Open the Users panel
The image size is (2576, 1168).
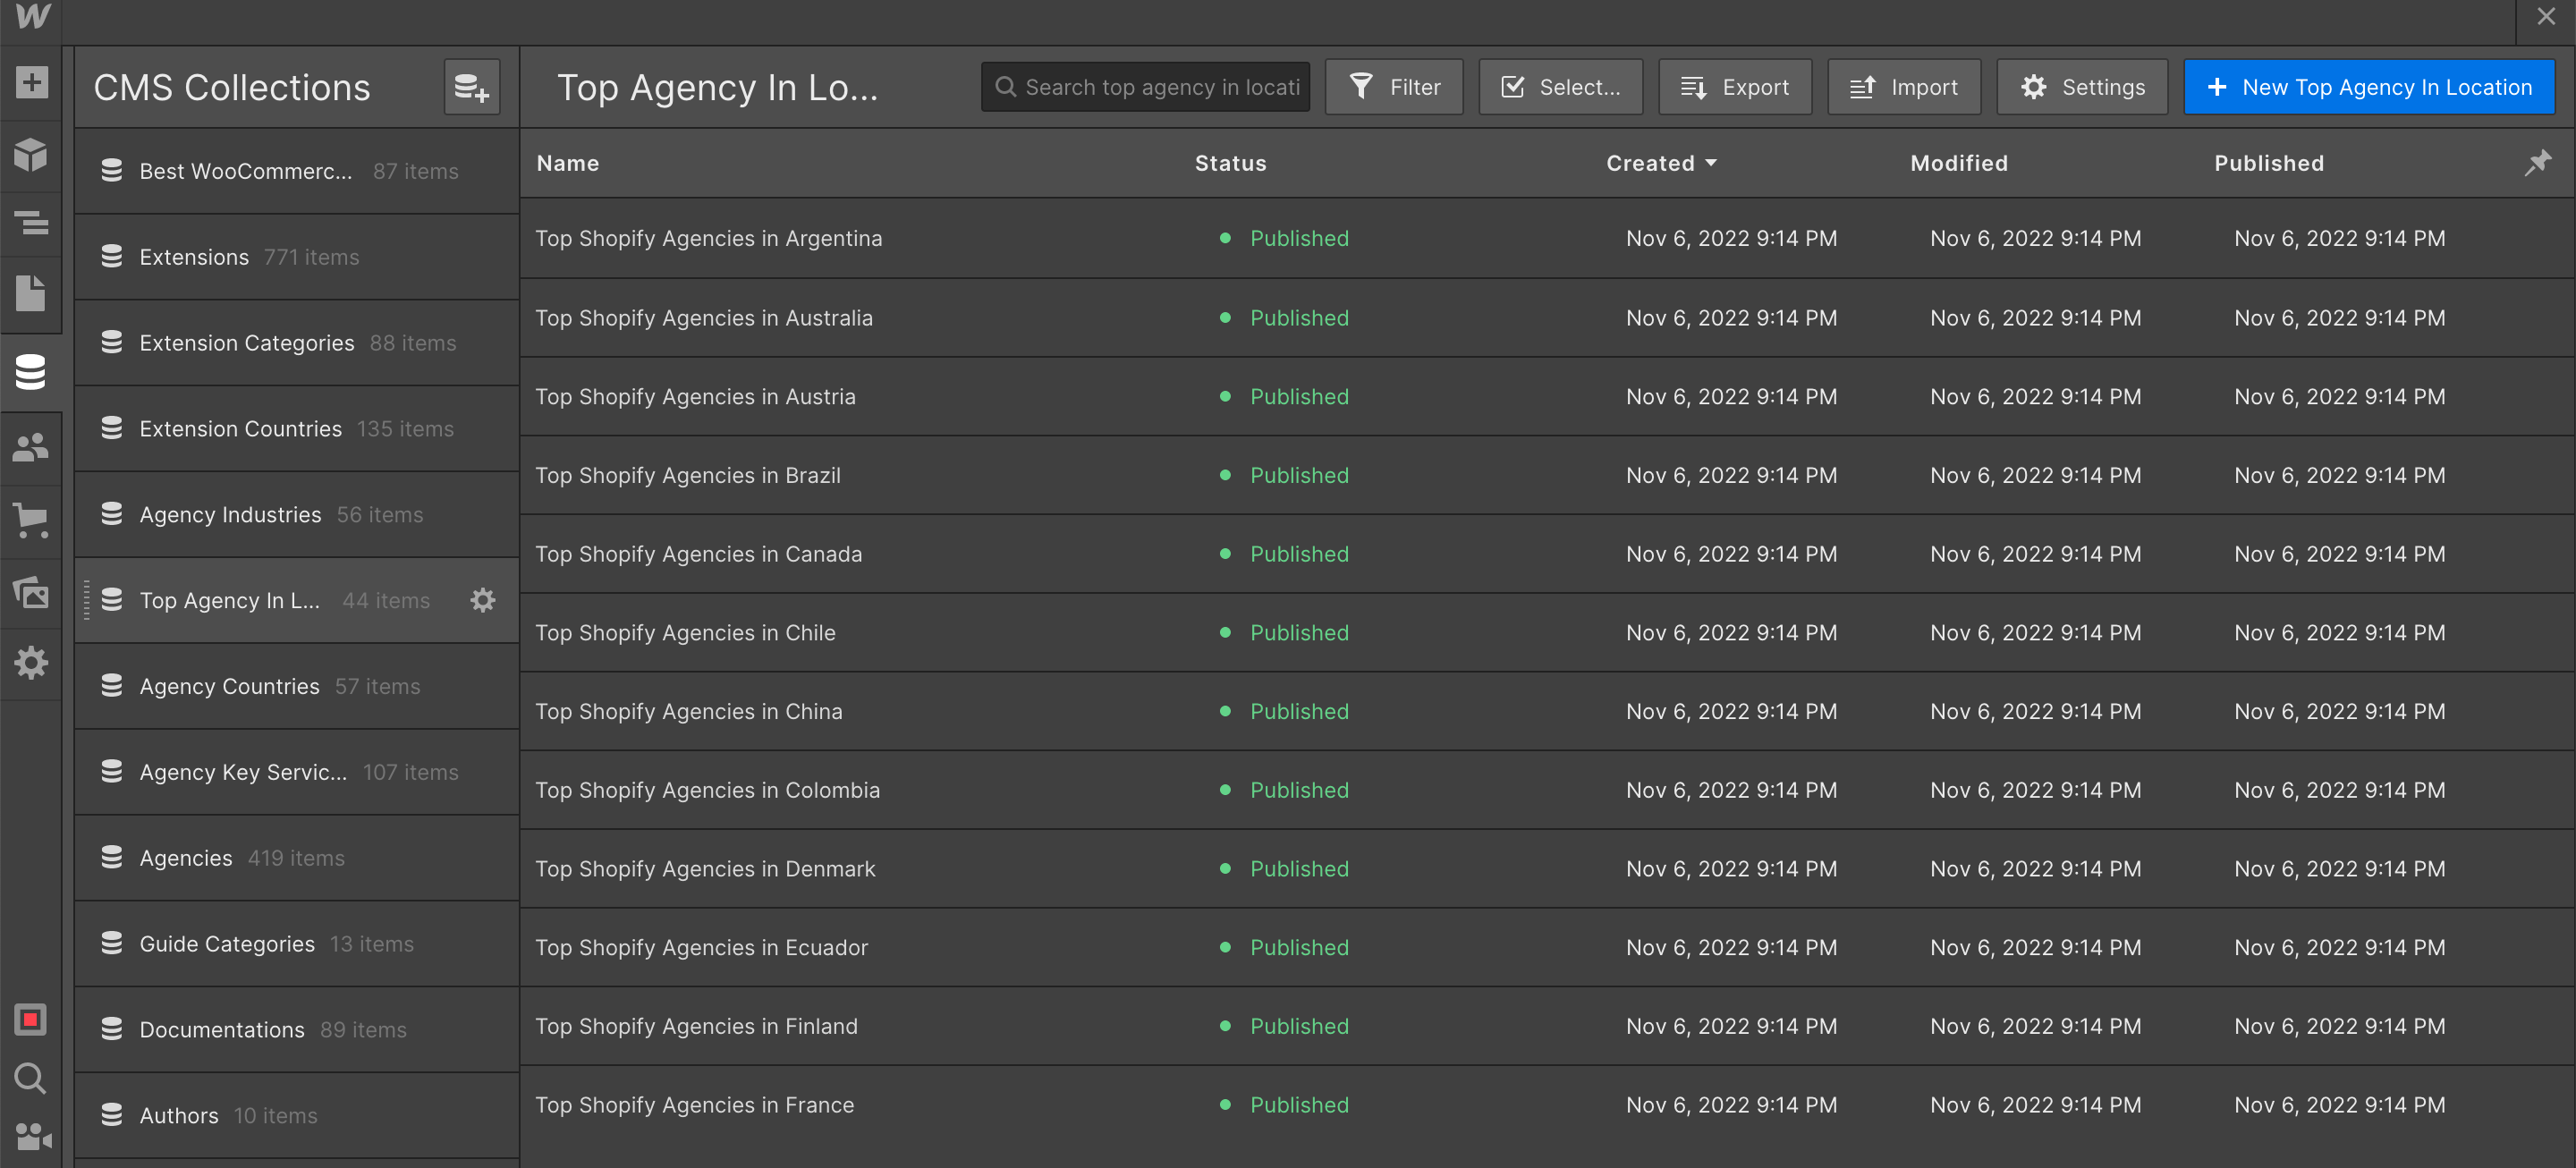tap(31, 447)
